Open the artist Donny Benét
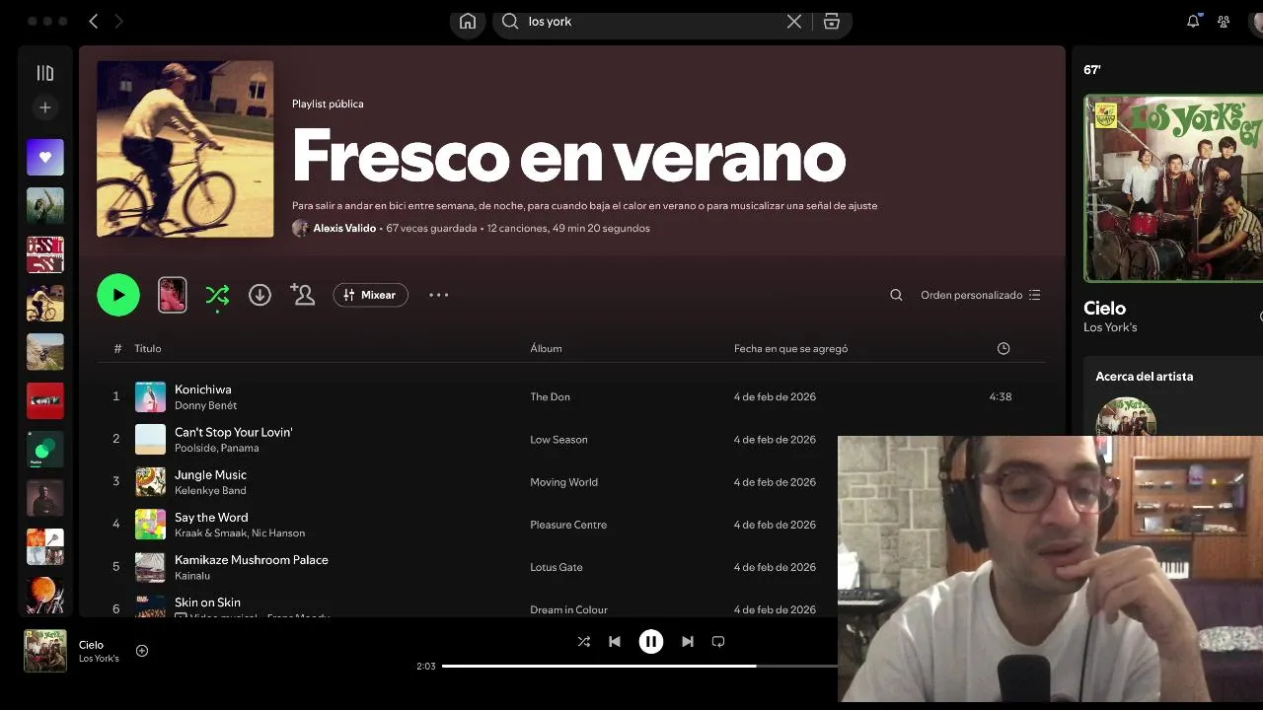 pos(205,405)
